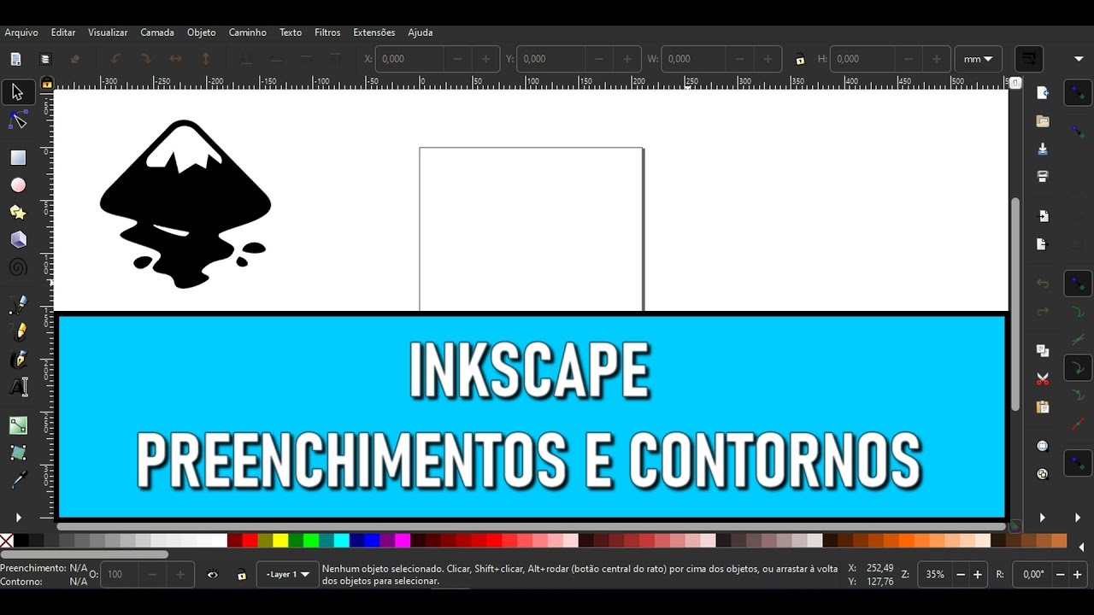Pick the no-color X swatch
This screenshot has width=1094, height=615.
6,541
